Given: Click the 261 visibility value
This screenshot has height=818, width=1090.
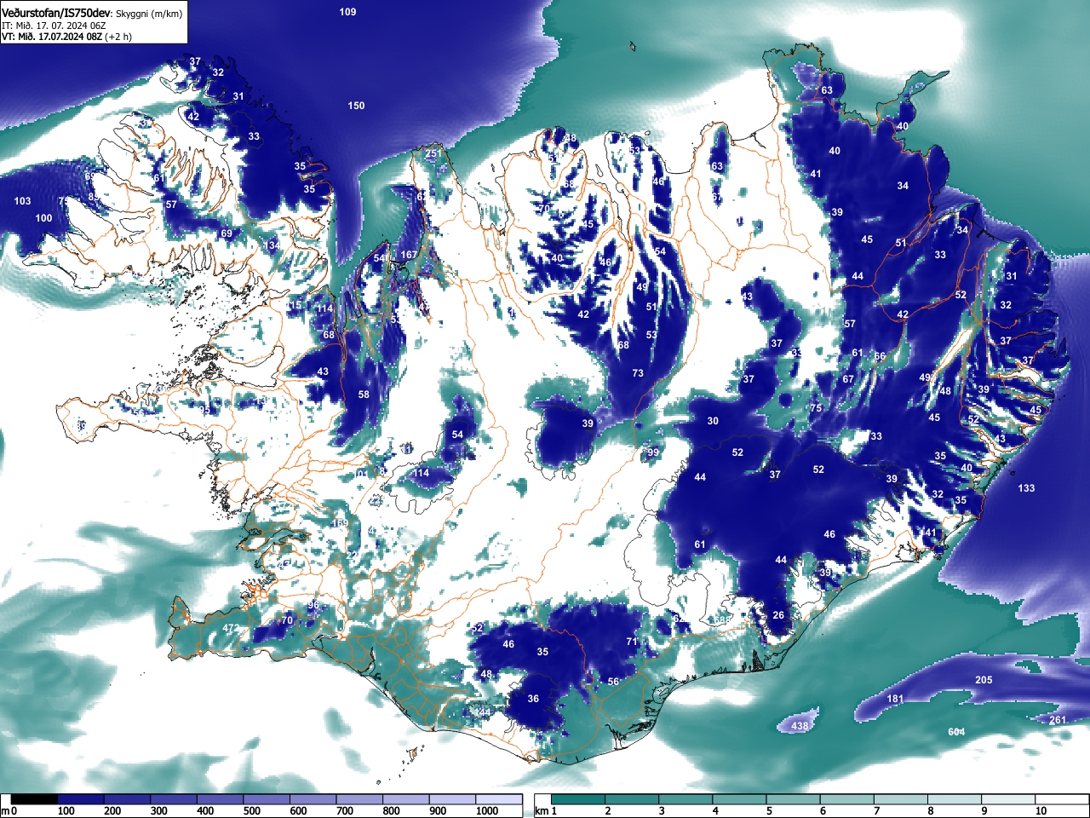Looking at the screenshot, I should tap(1057, 721).
